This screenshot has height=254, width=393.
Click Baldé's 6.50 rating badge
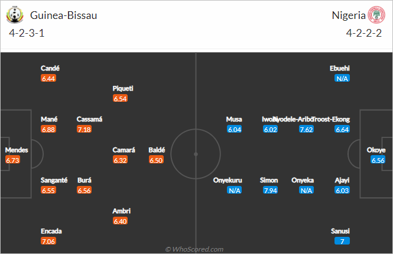[x=156, y=160]
